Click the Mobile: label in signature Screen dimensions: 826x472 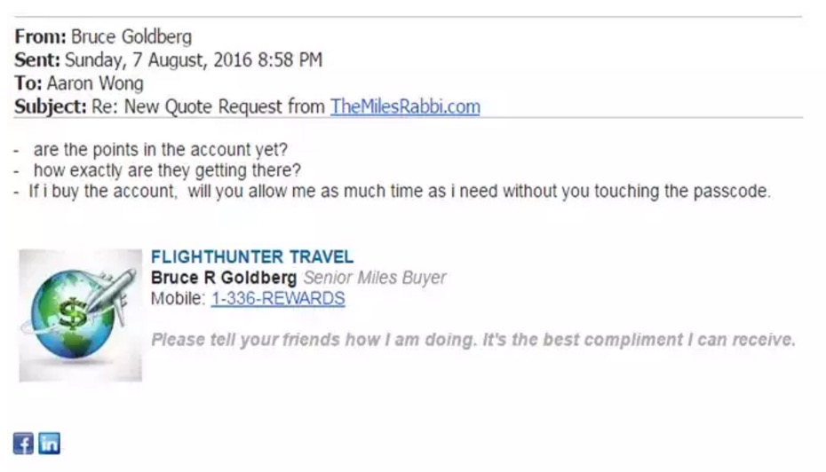tap(178, 299)
